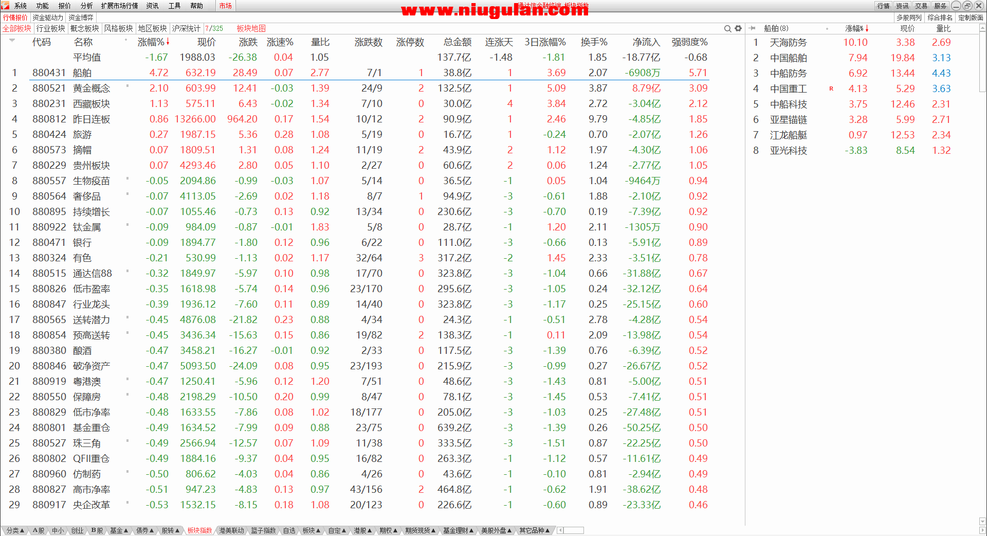Expand the 期货现货▲ bottom tab
The image size is (987, 536).
pyautogui.click(x=421, y=530)
